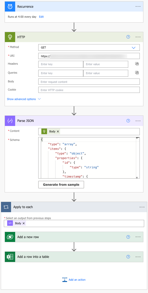Click the Edit link next to the recurrence schedule
Screen dimensions: 148x293
pyautogui.click(x=41, y=17)
